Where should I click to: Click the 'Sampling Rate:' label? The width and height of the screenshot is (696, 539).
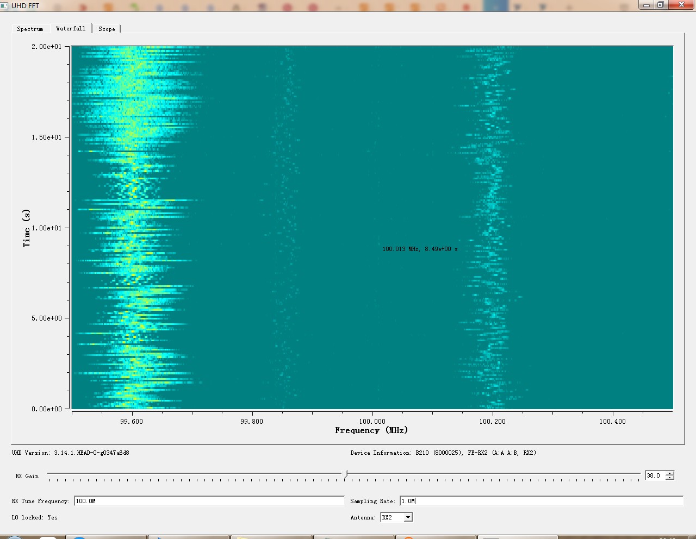tap(373, 501)
